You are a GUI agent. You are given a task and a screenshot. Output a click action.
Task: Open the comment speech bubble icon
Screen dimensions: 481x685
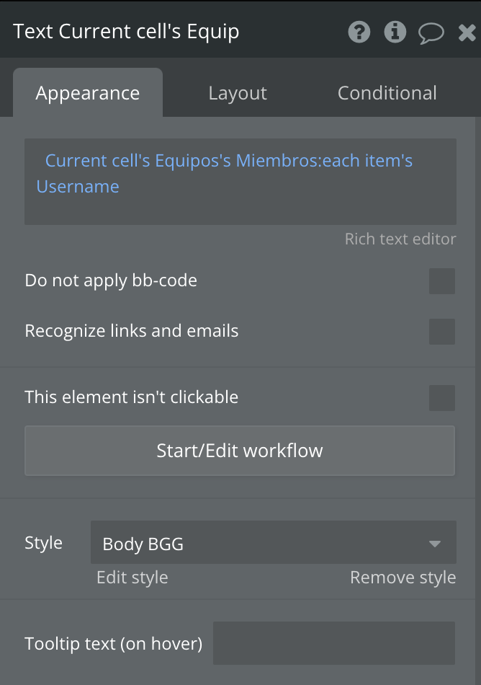(431, 32)
